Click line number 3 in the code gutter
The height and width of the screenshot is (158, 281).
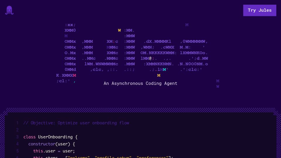point(17,137)
